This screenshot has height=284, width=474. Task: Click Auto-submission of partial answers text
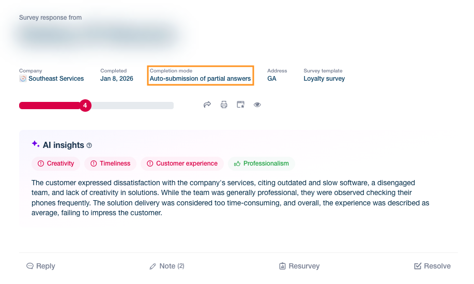coord(200,79)
